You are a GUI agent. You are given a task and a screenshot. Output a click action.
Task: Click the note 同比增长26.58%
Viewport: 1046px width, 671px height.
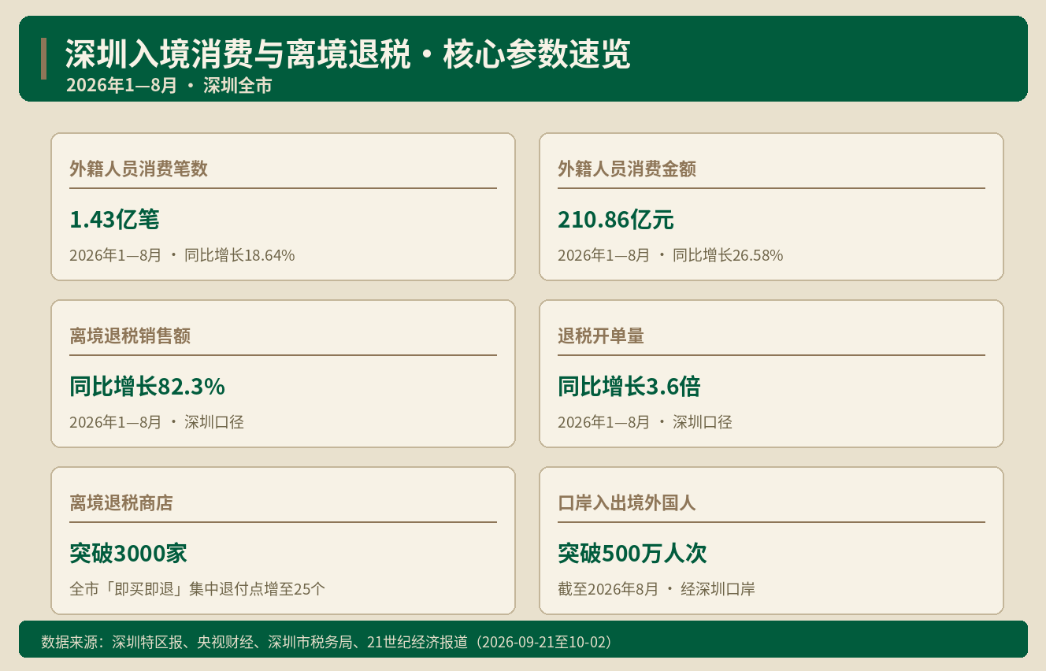point(728,255)
